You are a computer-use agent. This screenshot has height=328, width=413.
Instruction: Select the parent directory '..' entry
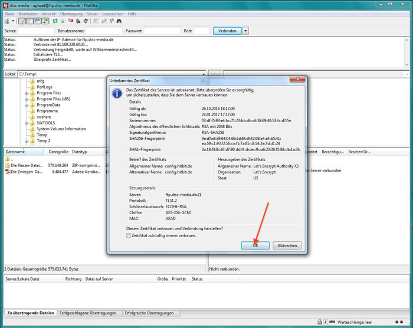click(x=9, y=159)
